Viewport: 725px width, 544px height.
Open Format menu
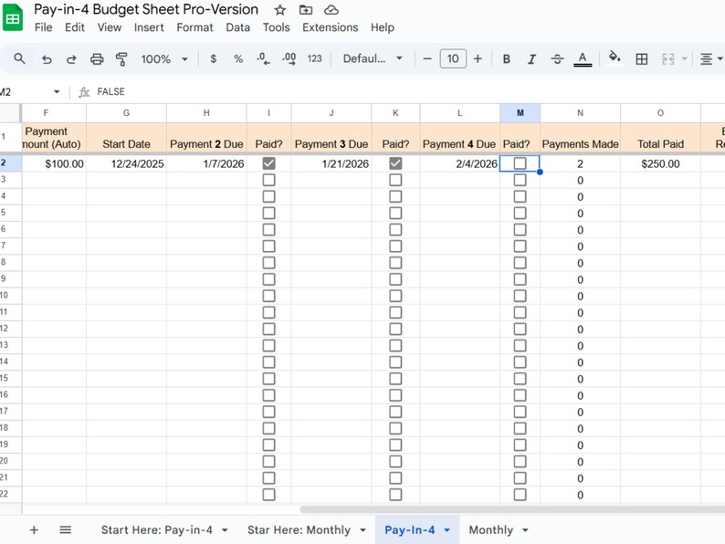[x=194, y=27]
